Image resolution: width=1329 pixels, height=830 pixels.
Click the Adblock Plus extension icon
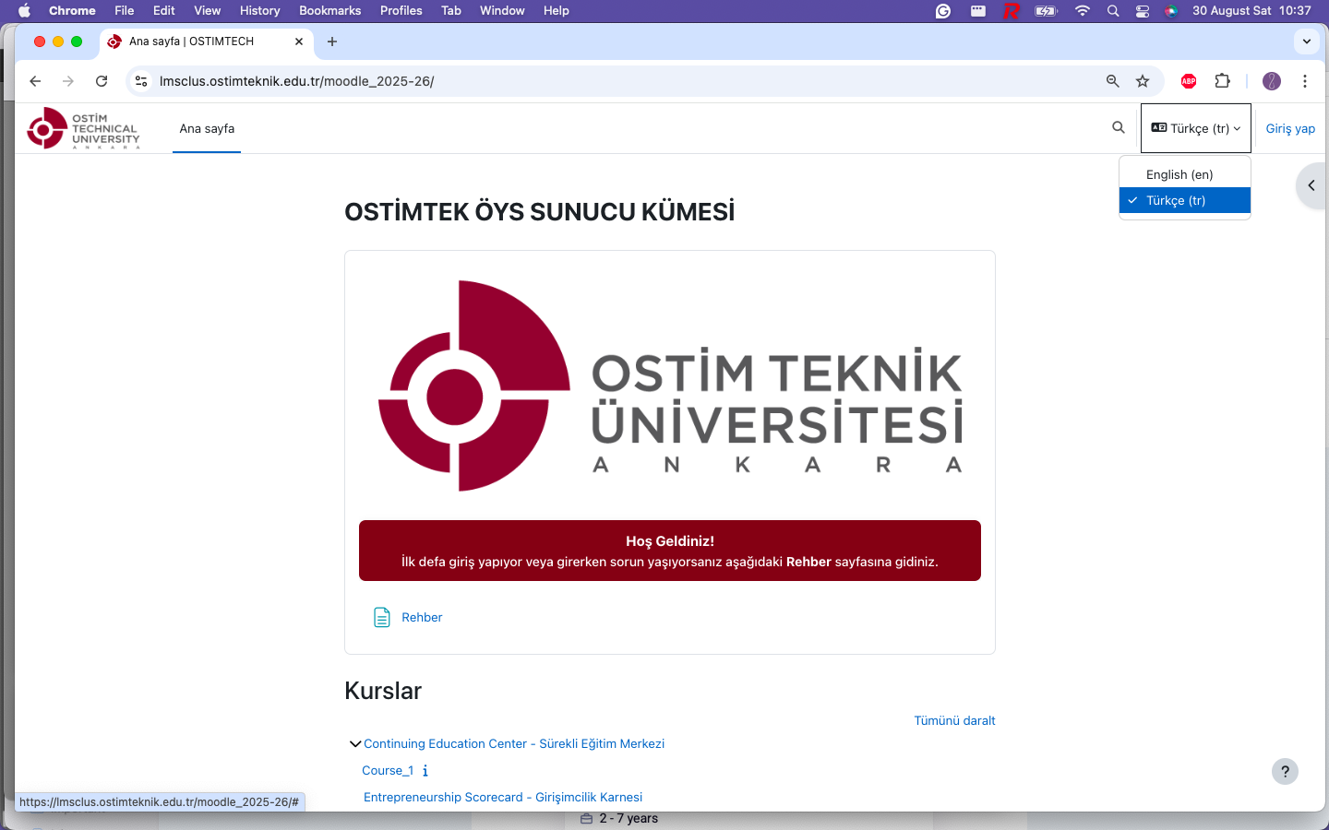(x=1188, y=81)
